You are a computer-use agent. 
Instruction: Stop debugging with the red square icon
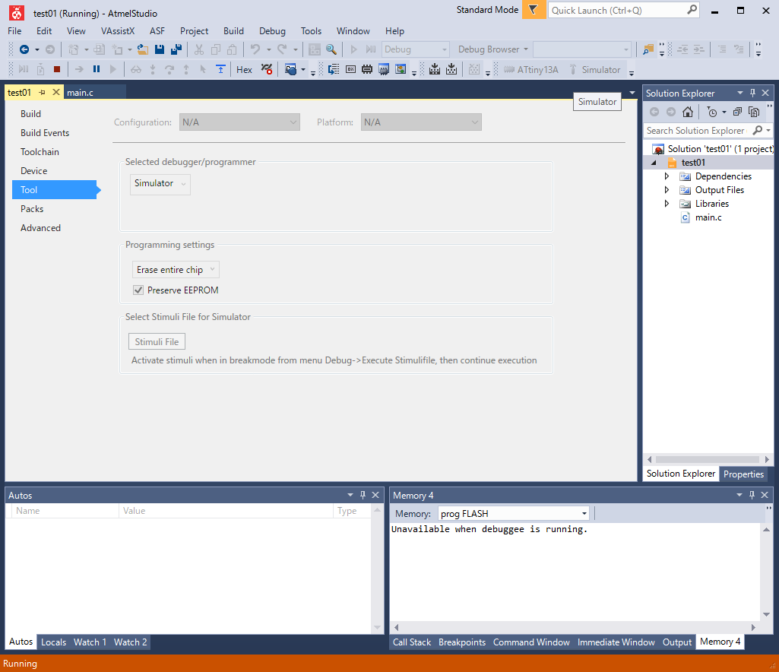[57, 70]
